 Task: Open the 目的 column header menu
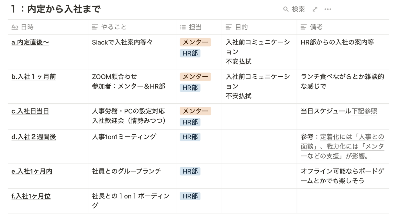pos(241,27)
